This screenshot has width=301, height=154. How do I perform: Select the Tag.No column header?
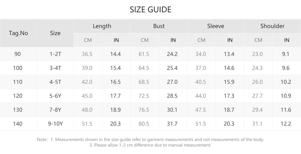tap(19, 33)
